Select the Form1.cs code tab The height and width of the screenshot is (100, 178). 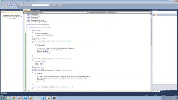26,10
